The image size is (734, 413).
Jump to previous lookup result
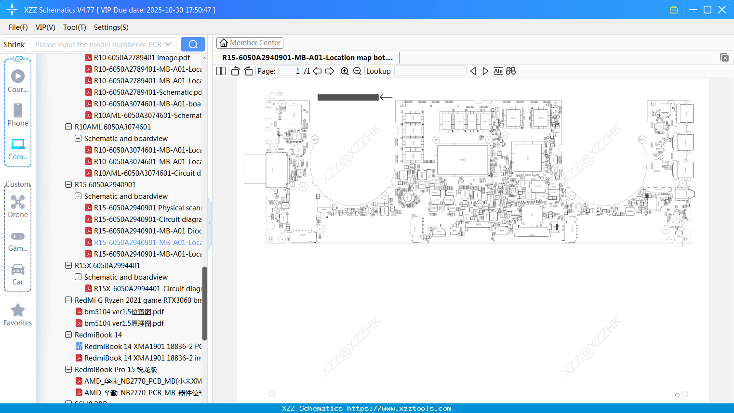473,71
